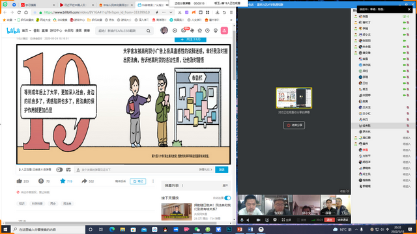417x234 pixels.
Task: Expand the danmaku list panel
Action: (x=225, y=186)
